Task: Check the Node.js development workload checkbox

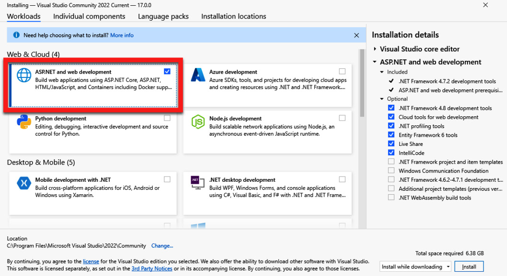Action: tap(342, 118)
